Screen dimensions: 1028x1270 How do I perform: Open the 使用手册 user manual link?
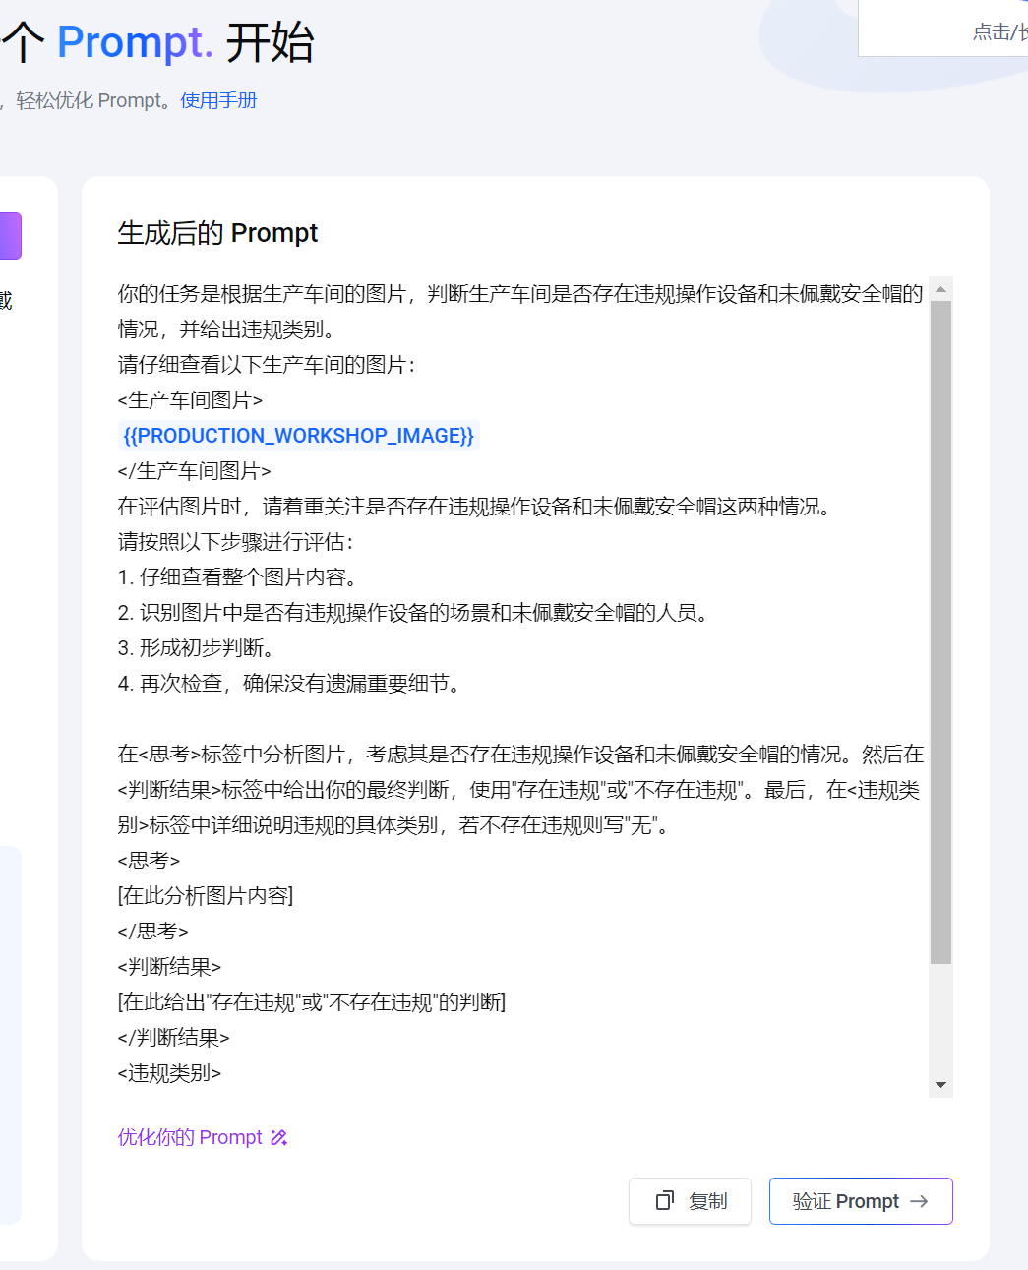(218, 100)
